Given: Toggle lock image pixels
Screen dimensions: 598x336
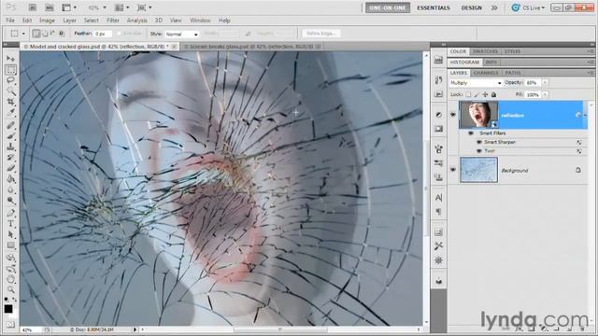Looking at the screenshot, I should (x=477, y=94).
